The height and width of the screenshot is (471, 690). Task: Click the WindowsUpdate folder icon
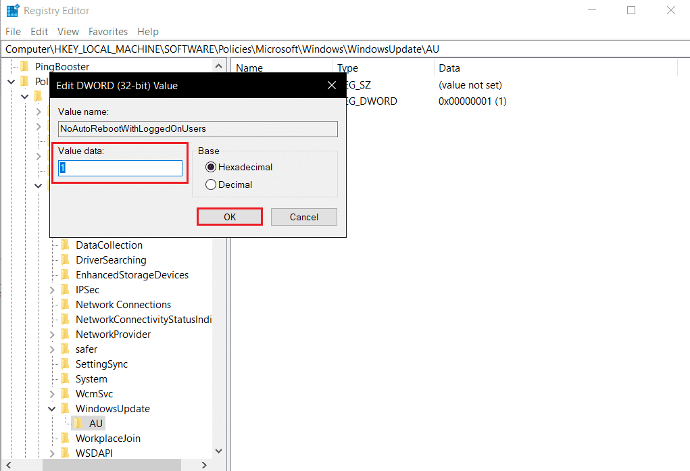(66, 408)
